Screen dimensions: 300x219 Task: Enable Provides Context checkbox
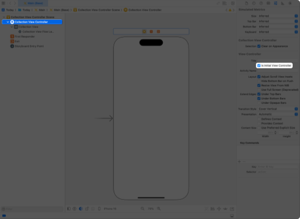click(259, 124)
